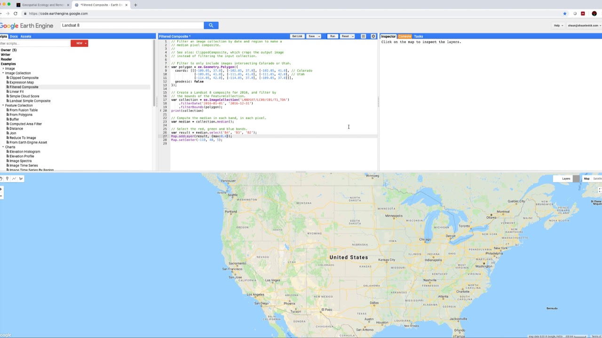Switch to the Docs tab

tap(14, 36)
